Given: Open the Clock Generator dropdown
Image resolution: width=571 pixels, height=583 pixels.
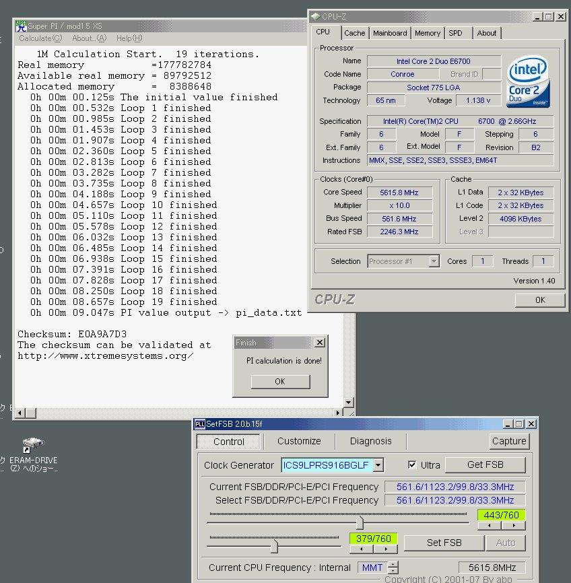Looking at the screenshot, I should tap(378, 465).
